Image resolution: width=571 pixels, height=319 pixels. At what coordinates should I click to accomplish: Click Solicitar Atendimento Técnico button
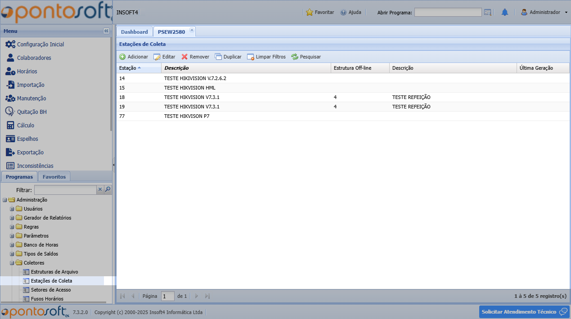tap(524, 312)
